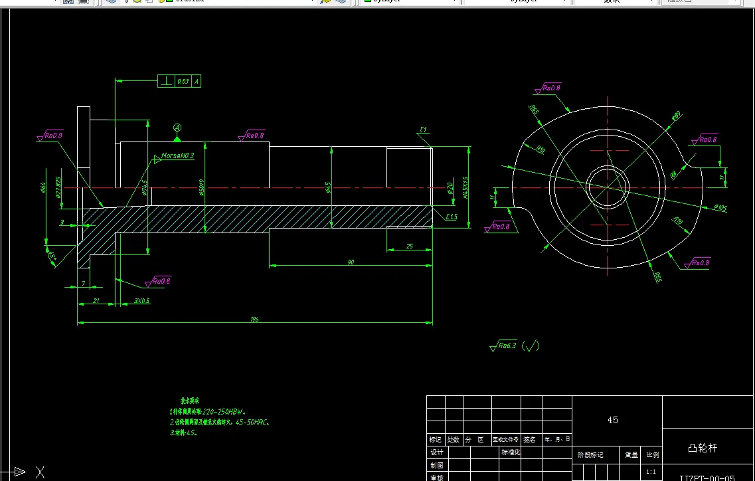Select the Ra0.8 symbol beside MorseN0.3 shaft top
Viewport: 755px width, 481px height.
coord(252,136)
